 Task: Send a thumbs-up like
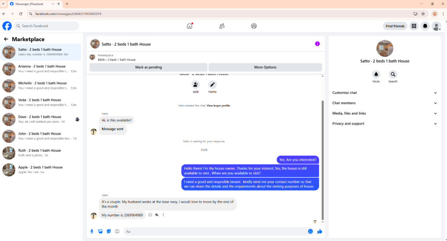click(319, 231)
